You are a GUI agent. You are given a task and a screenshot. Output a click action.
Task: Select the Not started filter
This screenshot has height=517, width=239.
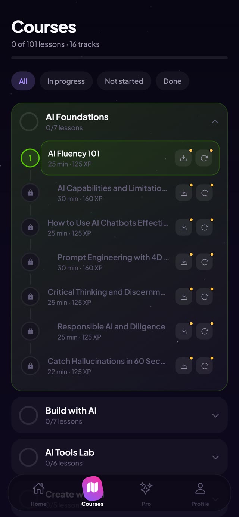(x=124, y=81)
